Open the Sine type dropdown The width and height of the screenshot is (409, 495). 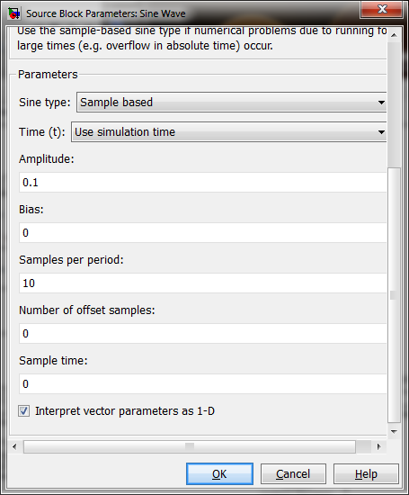coord(231,103)
